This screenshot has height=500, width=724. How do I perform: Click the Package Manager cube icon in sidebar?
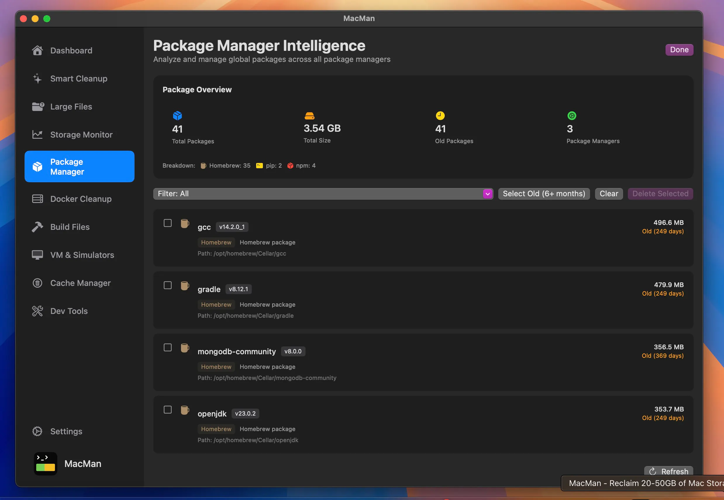(37, 166)
